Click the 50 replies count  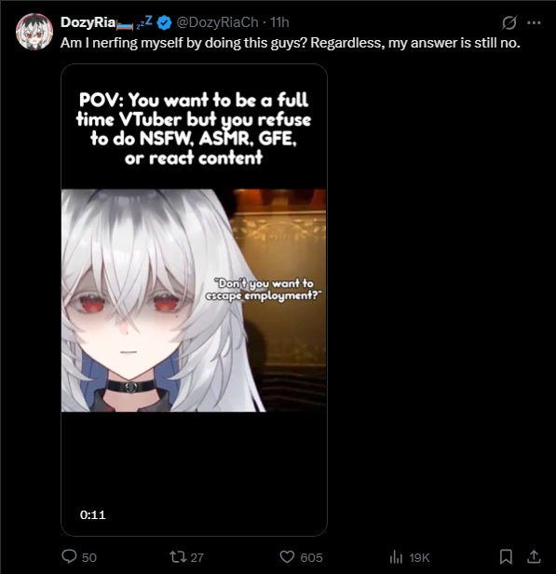(88, 557)
